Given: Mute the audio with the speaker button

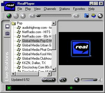Looking at the screenshot, I should [x=77, y=80].
